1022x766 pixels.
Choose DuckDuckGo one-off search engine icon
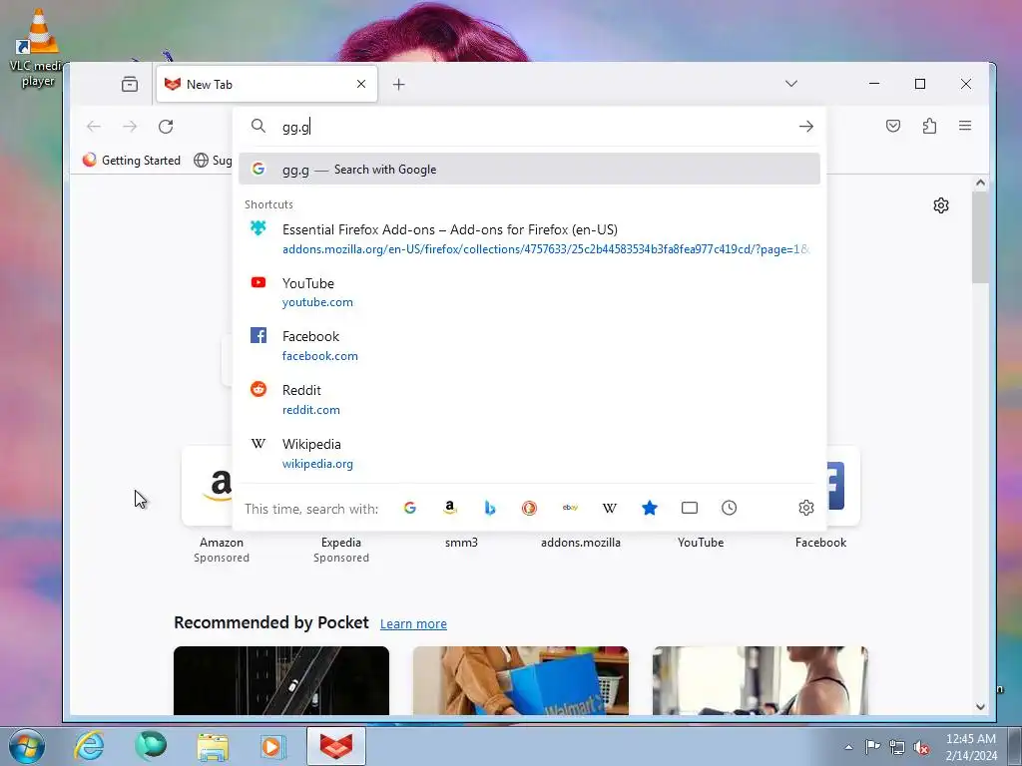529,508
